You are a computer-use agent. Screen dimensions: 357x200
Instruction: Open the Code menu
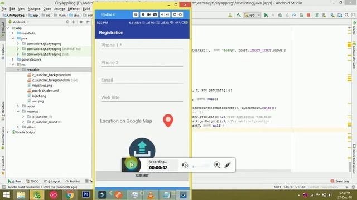tap(47, 9)
